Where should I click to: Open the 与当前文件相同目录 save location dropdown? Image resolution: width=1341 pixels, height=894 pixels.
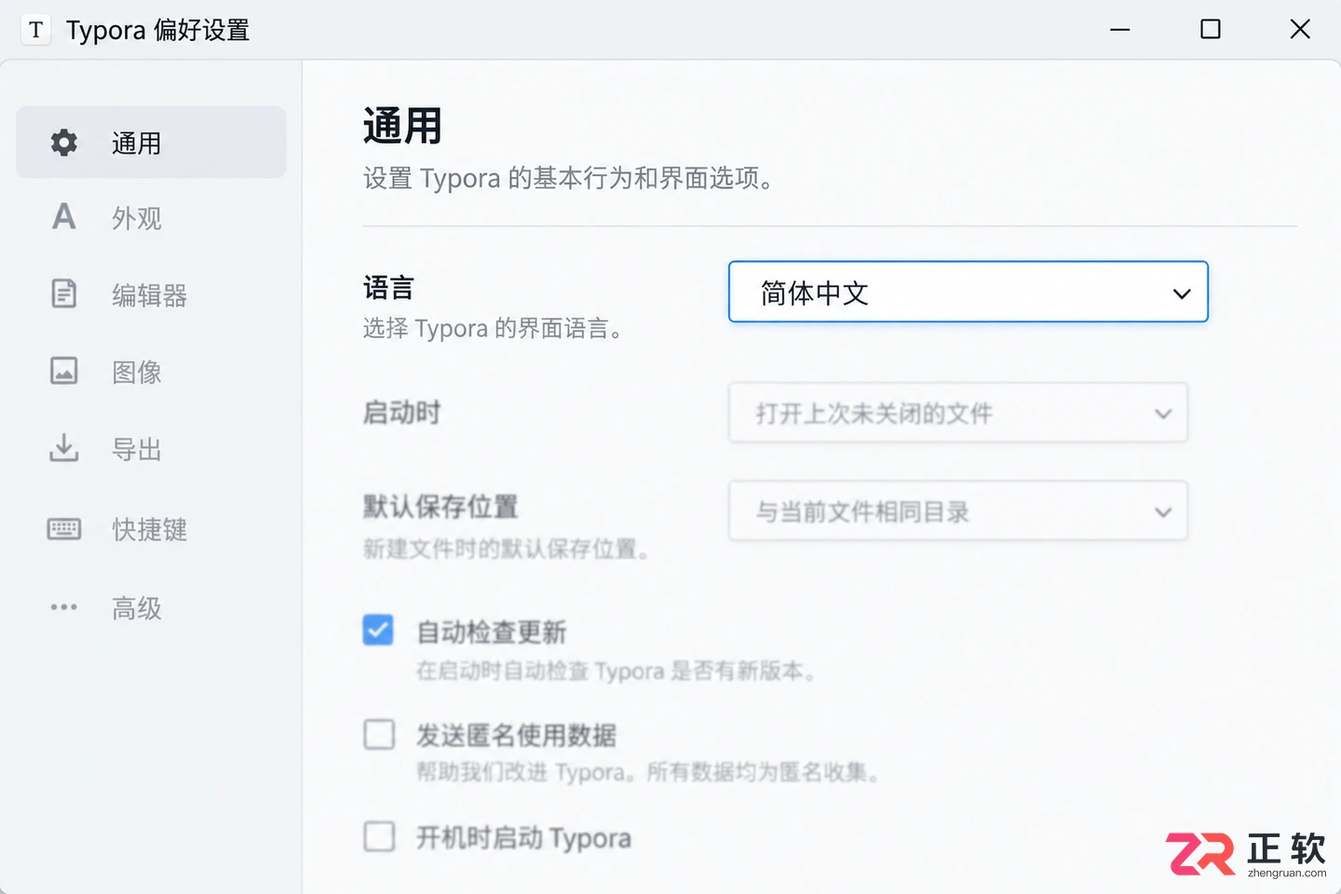point(958,510)
